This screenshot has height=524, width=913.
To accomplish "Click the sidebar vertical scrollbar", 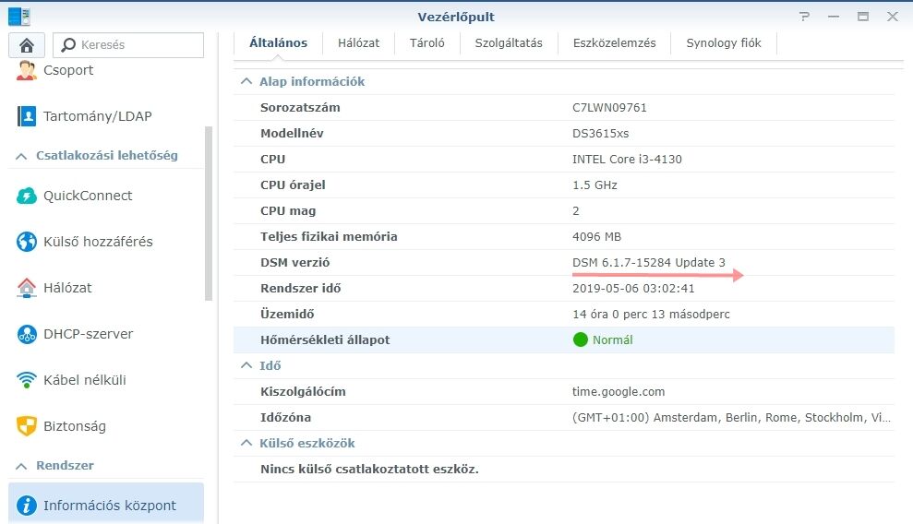I will pyautogui.click(x=209, y=212).
